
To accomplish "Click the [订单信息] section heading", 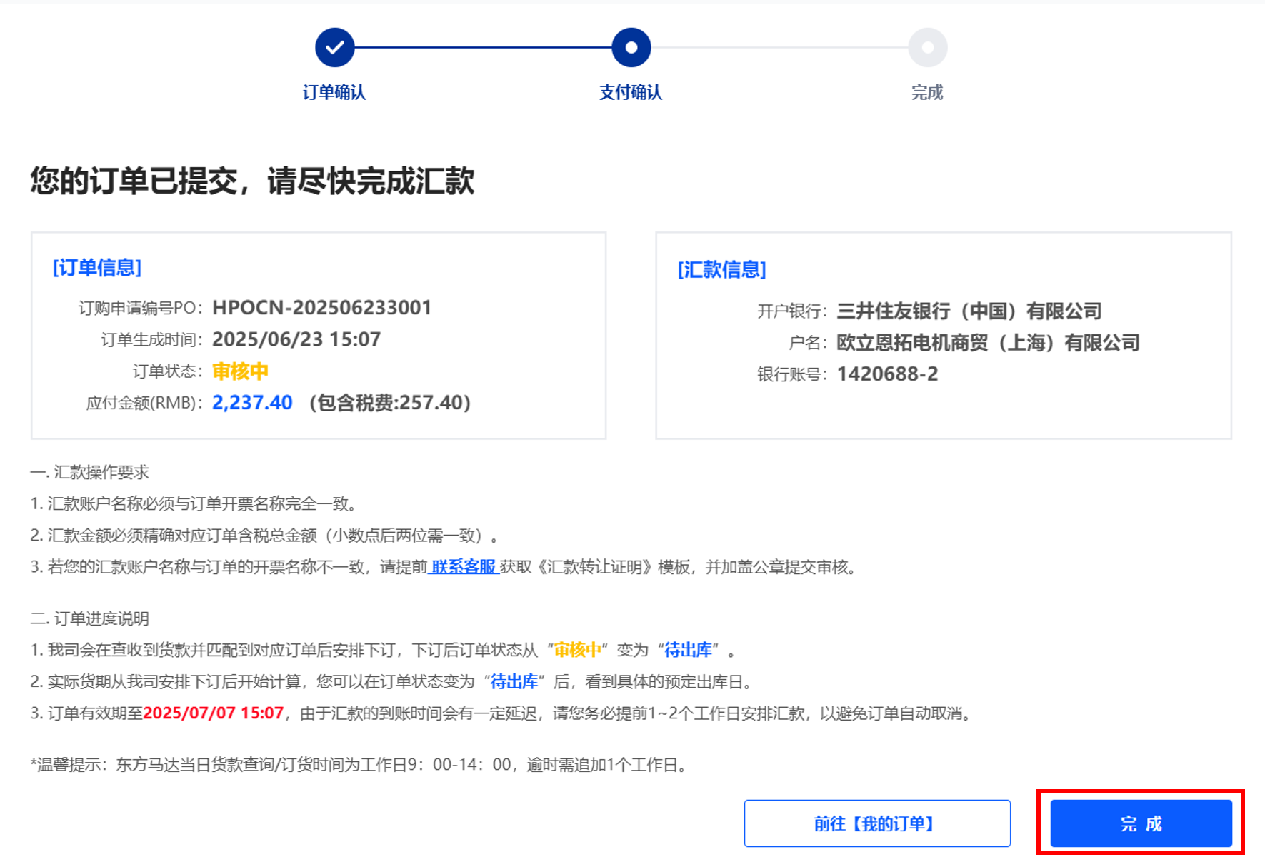I will pos(97,268).
